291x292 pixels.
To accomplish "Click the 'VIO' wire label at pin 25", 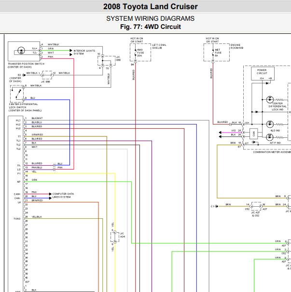I will (234, 131).
